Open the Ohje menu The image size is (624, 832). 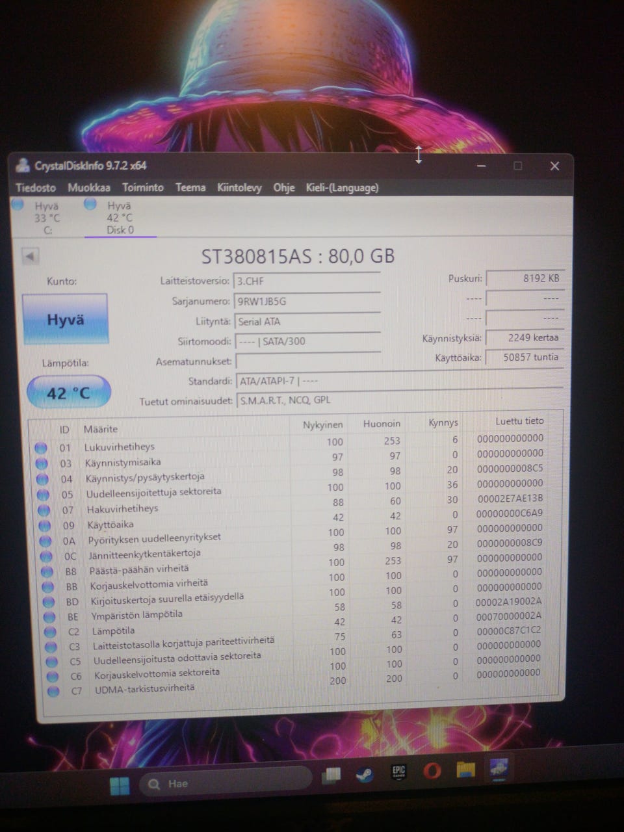[284, 187]
